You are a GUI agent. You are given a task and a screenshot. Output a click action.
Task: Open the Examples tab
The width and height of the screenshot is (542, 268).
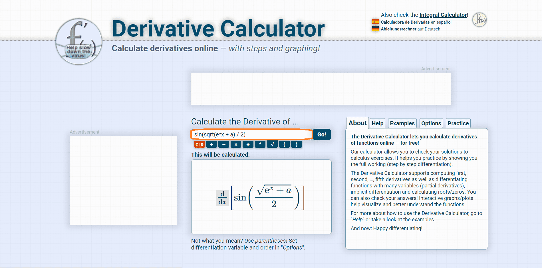coord(402,124)
